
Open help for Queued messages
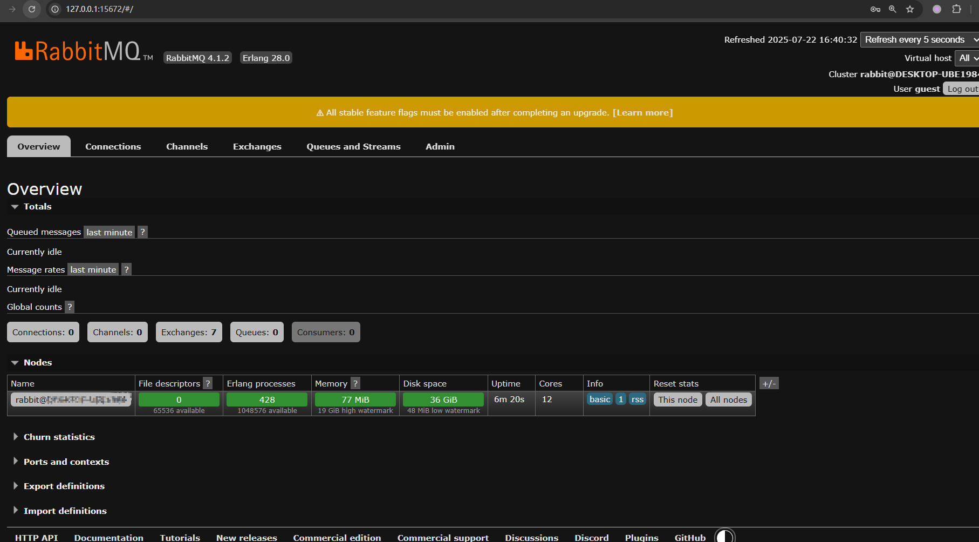142,232
